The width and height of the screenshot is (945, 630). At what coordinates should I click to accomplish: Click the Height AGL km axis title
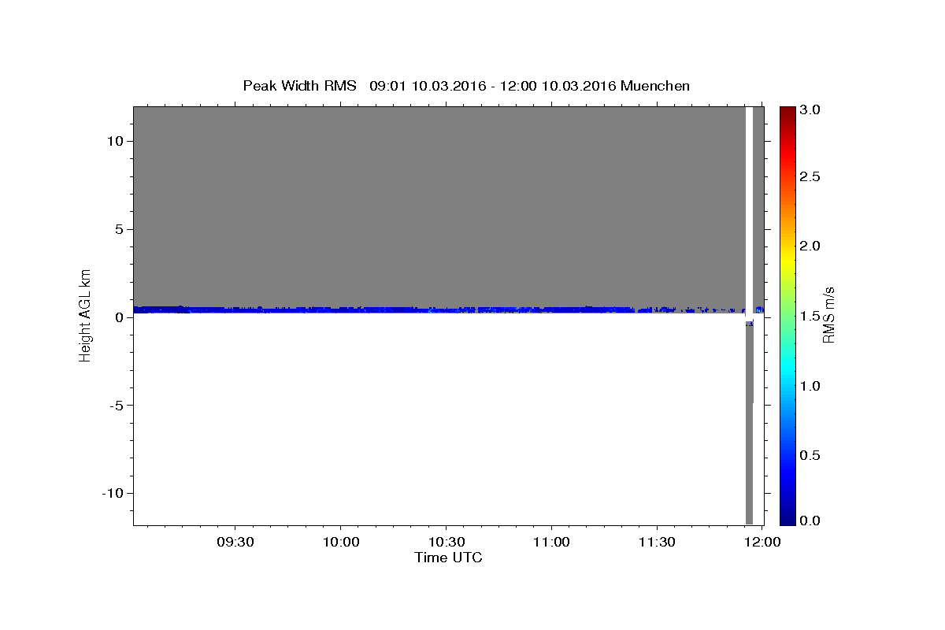85,315
